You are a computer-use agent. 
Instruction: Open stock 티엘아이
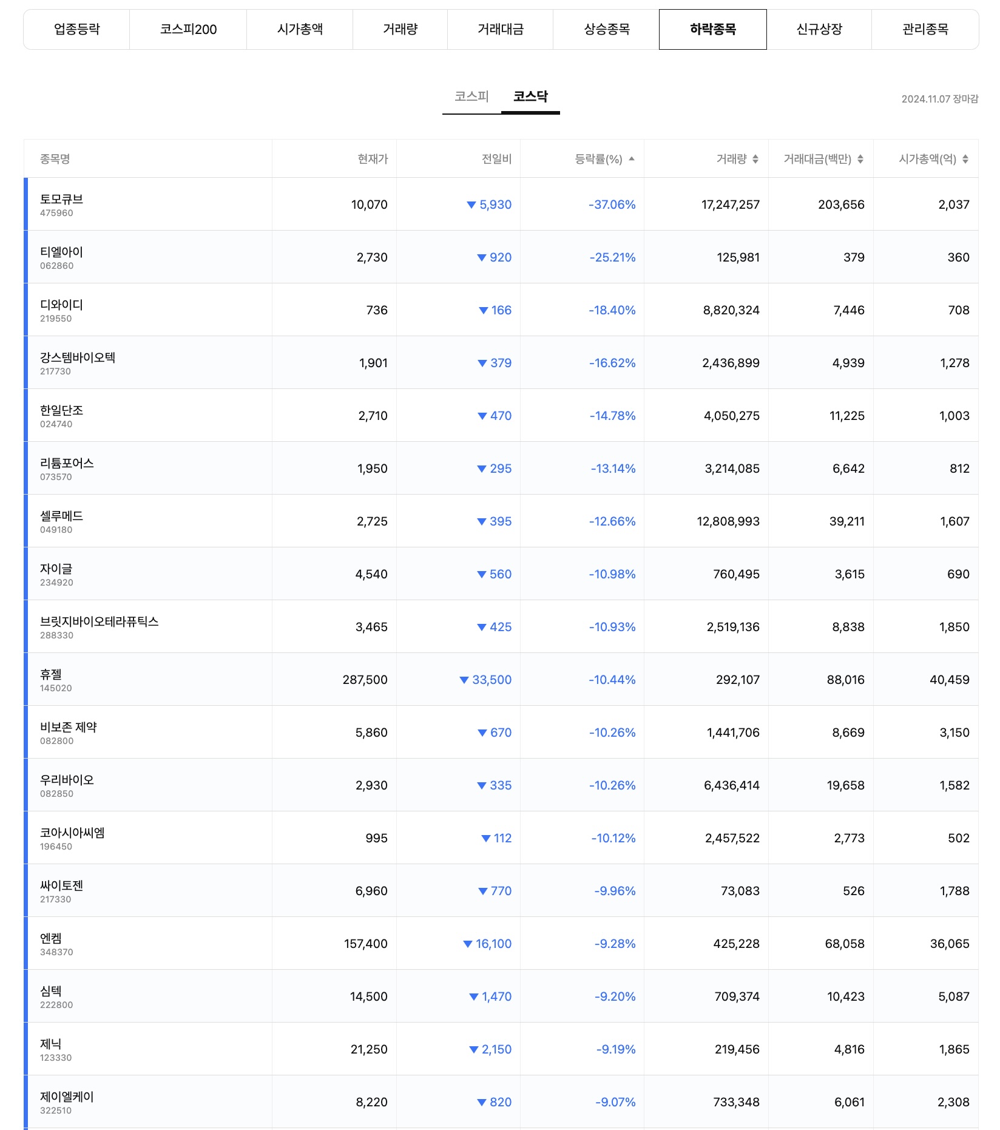point(61,252)
